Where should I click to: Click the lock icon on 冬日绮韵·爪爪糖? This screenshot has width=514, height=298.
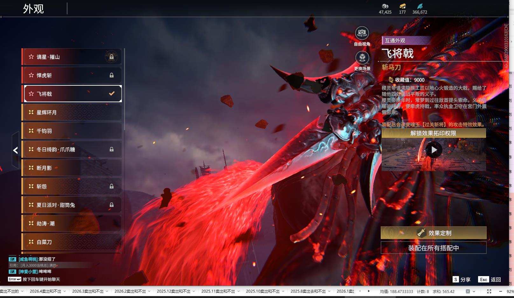tap(112, 149)
